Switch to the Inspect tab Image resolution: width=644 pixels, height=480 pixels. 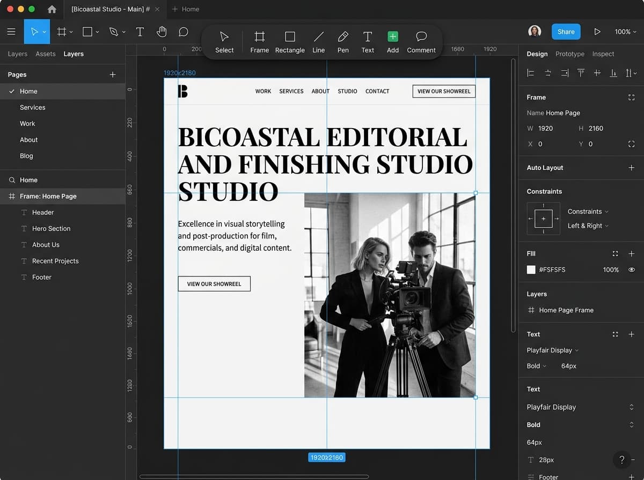point(603,54)
